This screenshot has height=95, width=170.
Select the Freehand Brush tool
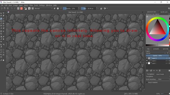[1, 19]
